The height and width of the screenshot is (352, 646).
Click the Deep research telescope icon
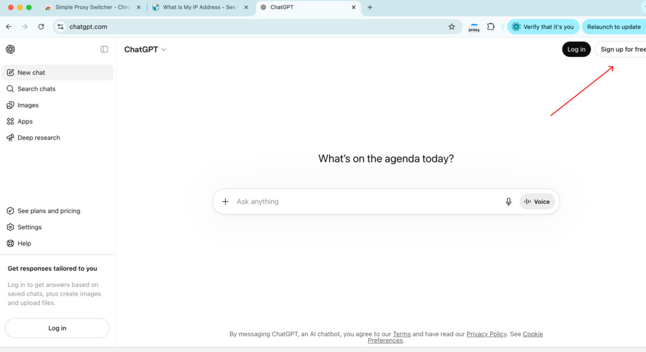point(10,138)
